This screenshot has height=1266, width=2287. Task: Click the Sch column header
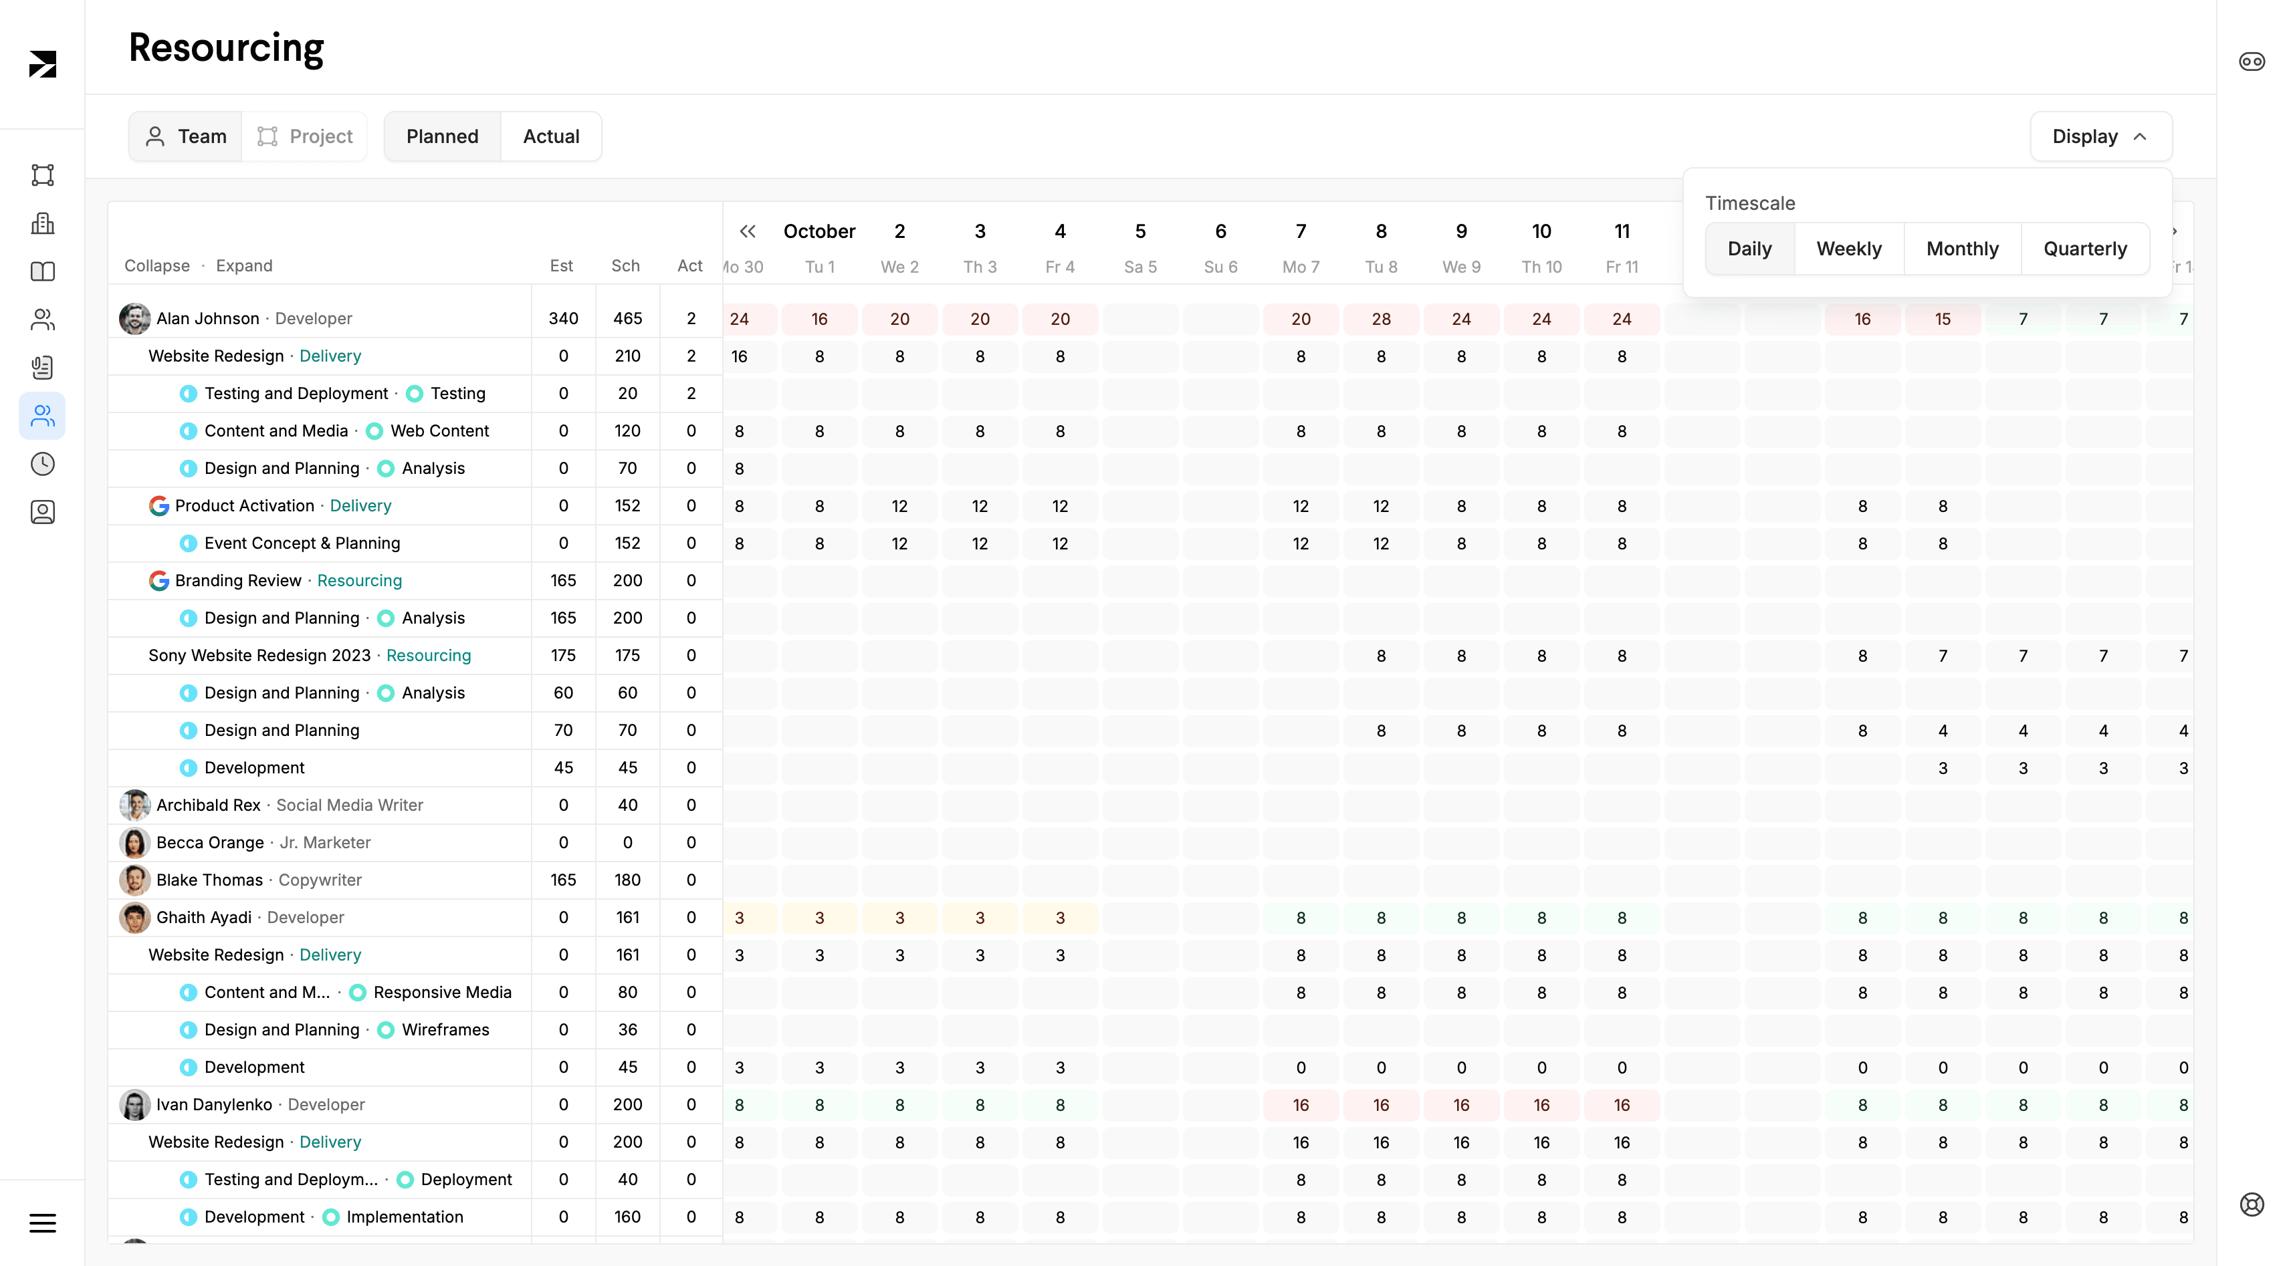(625, 266)
